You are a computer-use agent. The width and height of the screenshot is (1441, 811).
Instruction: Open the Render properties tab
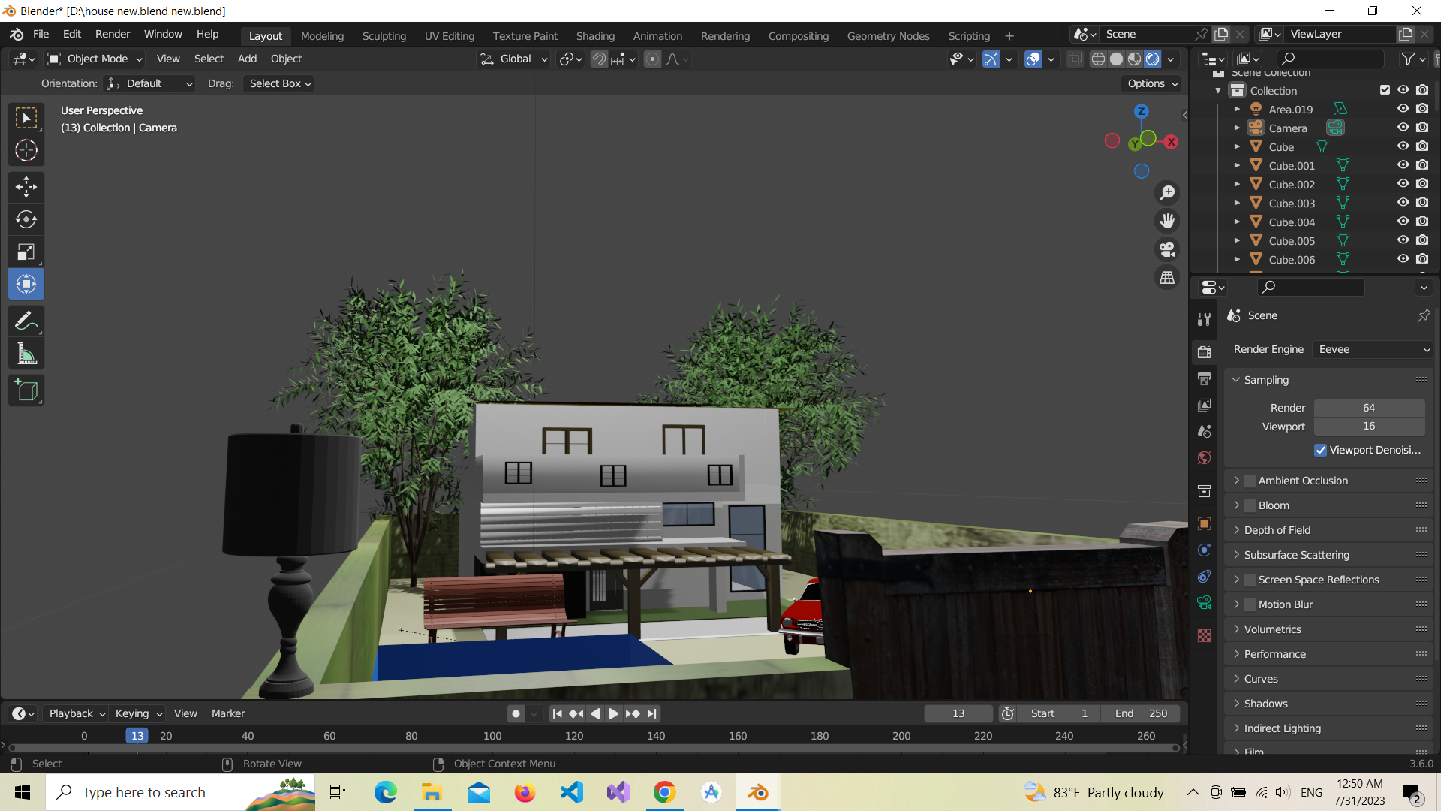pos(1204,352)
